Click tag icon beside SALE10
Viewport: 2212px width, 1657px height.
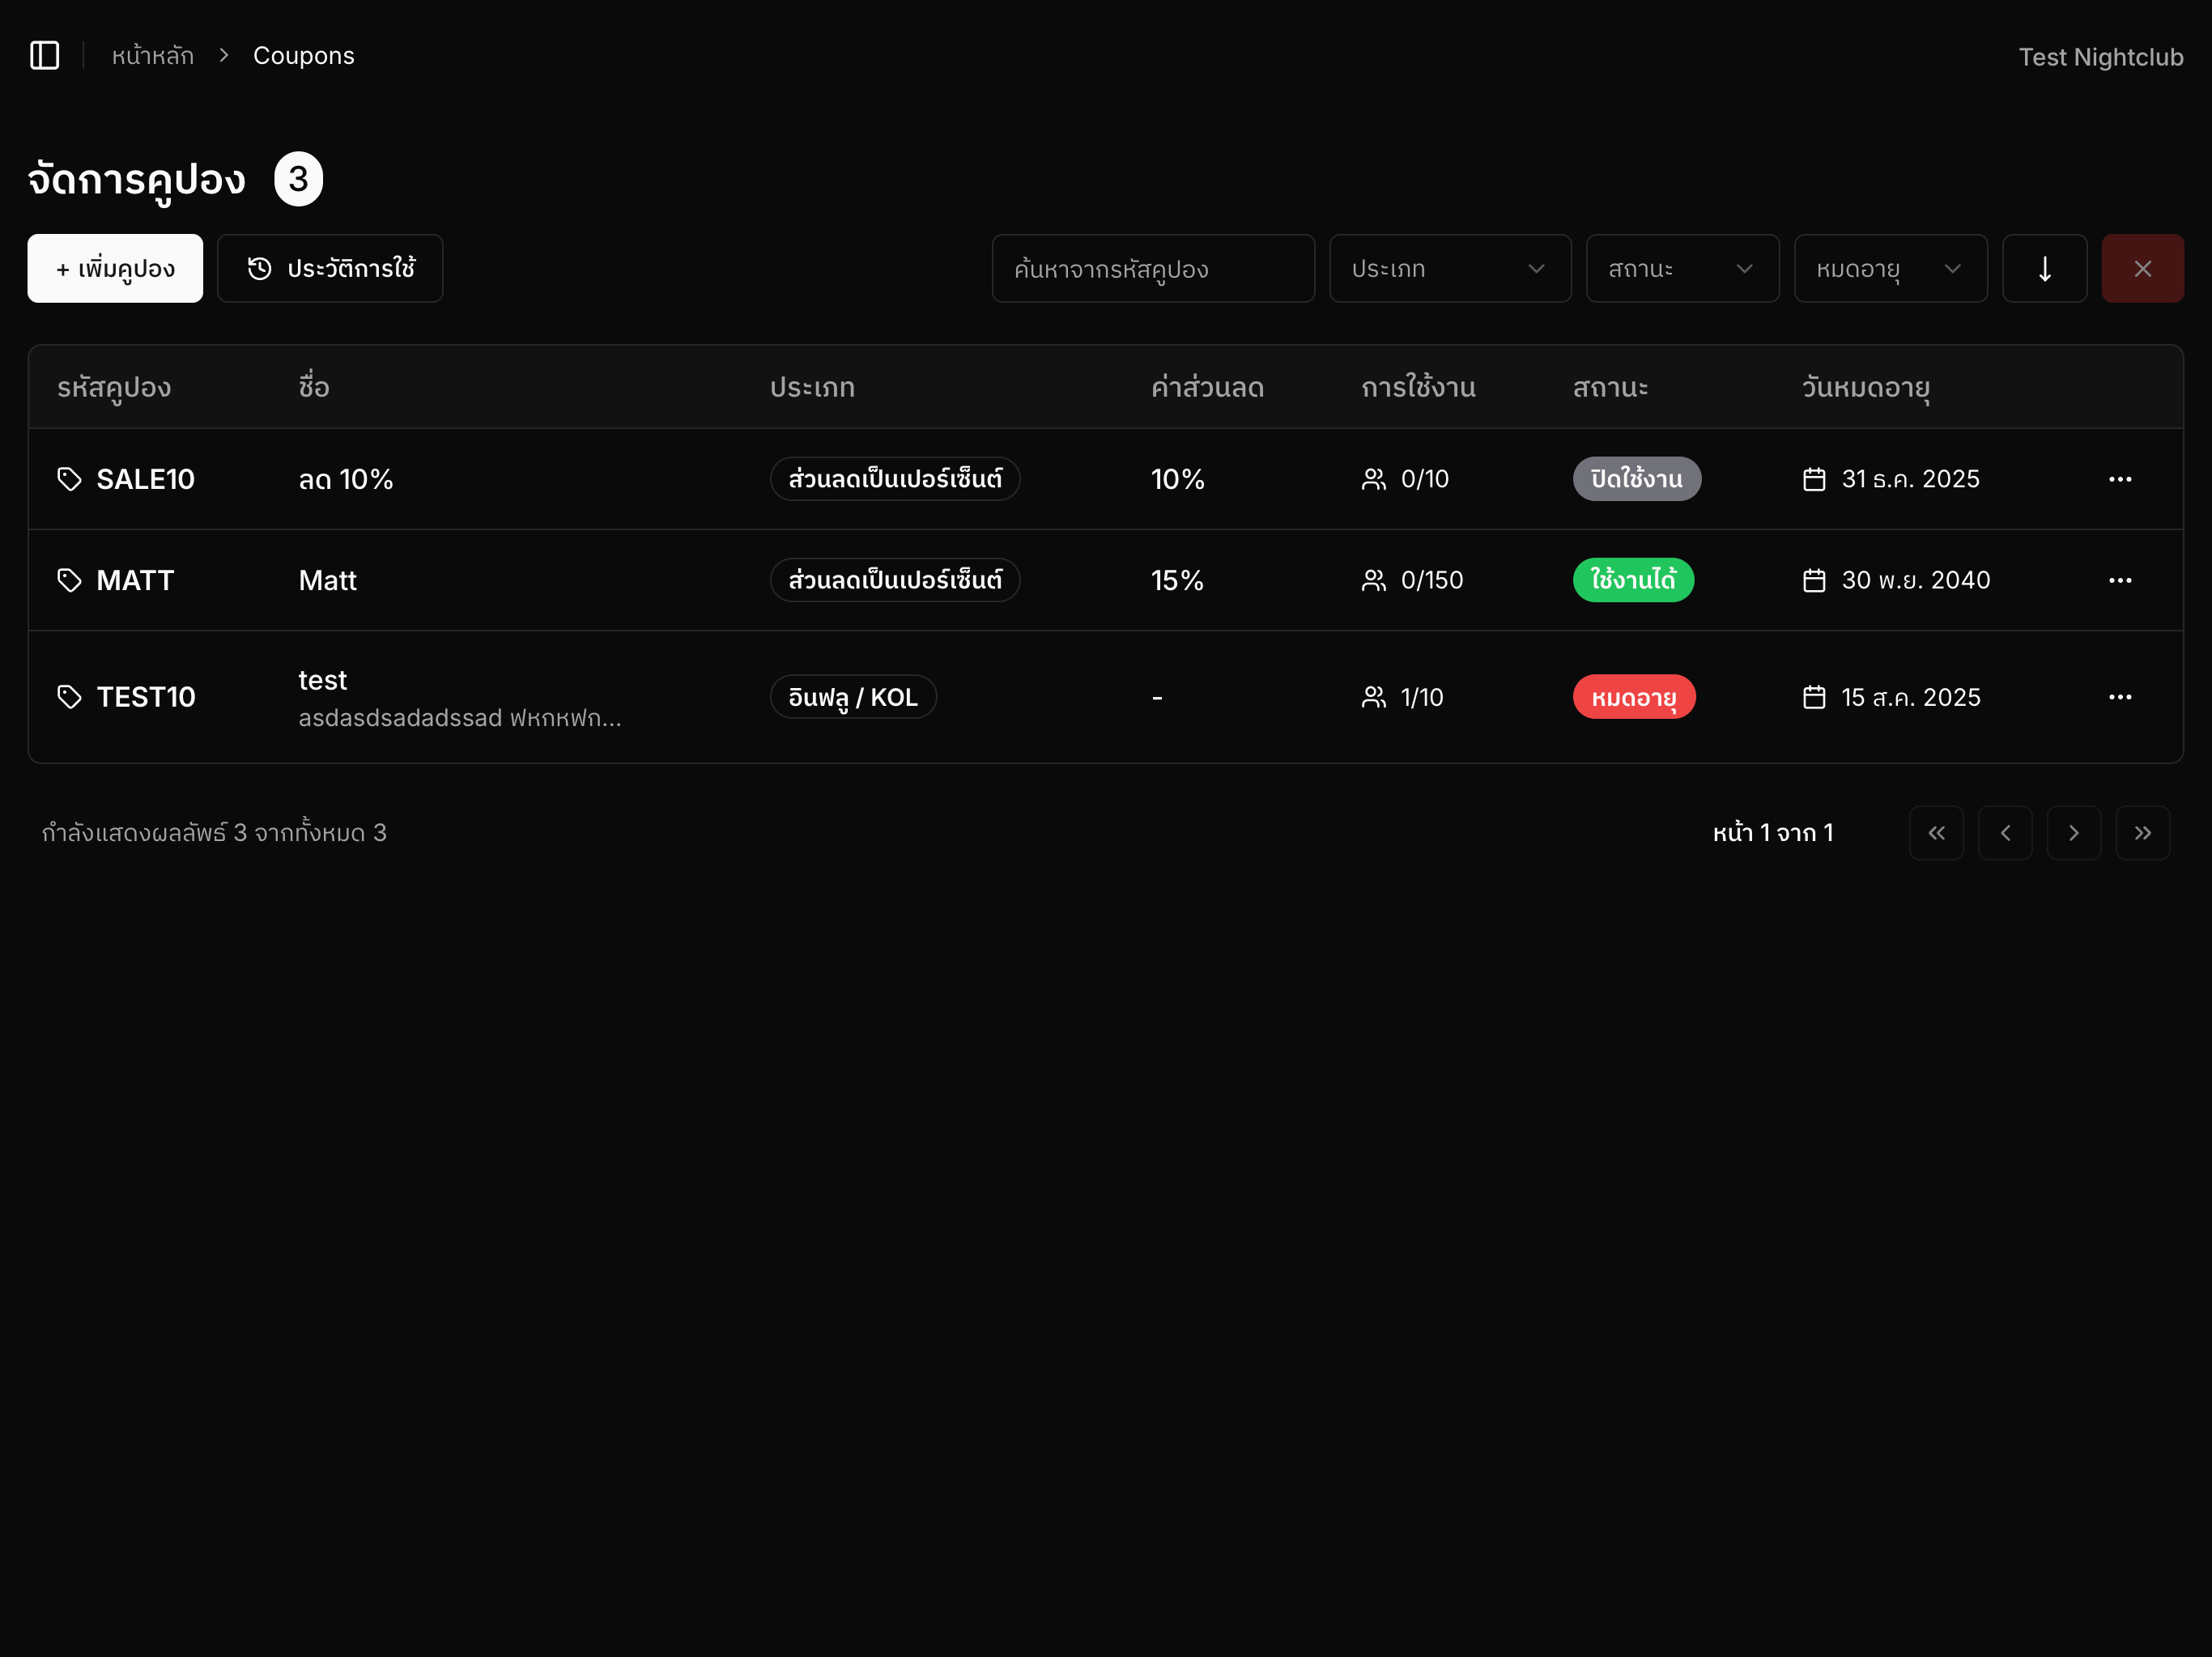click(x=69, y=479)
